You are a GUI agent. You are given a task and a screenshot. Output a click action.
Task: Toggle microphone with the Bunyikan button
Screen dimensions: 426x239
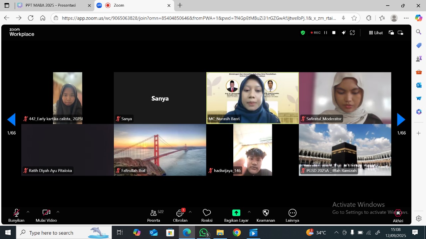[x=16, y=215]
